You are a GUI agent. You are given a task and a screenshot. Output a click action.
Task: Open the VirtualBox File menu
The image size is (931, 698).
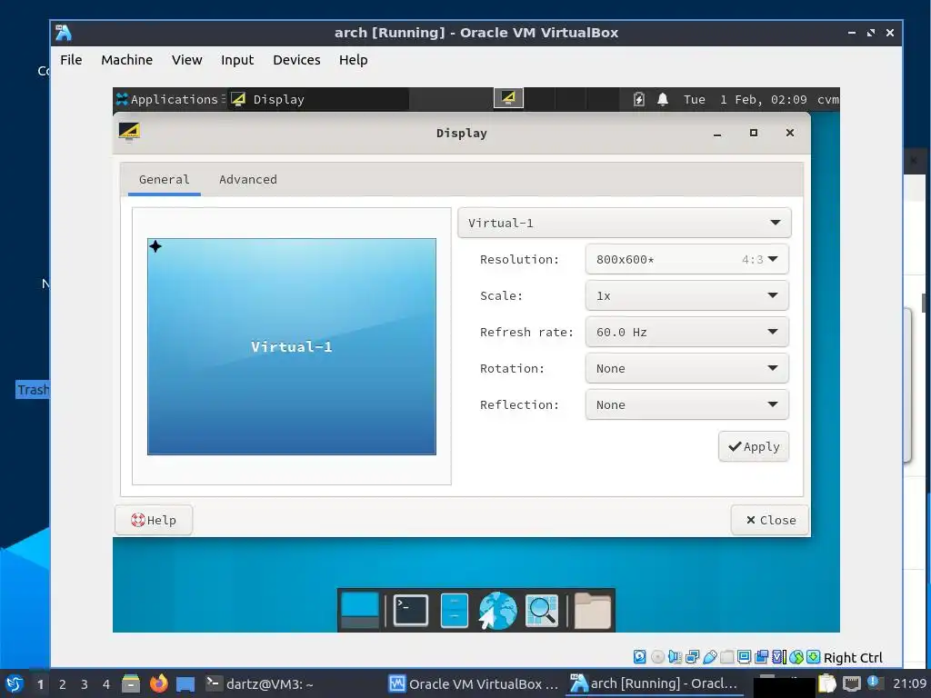[x=71, y=60]
